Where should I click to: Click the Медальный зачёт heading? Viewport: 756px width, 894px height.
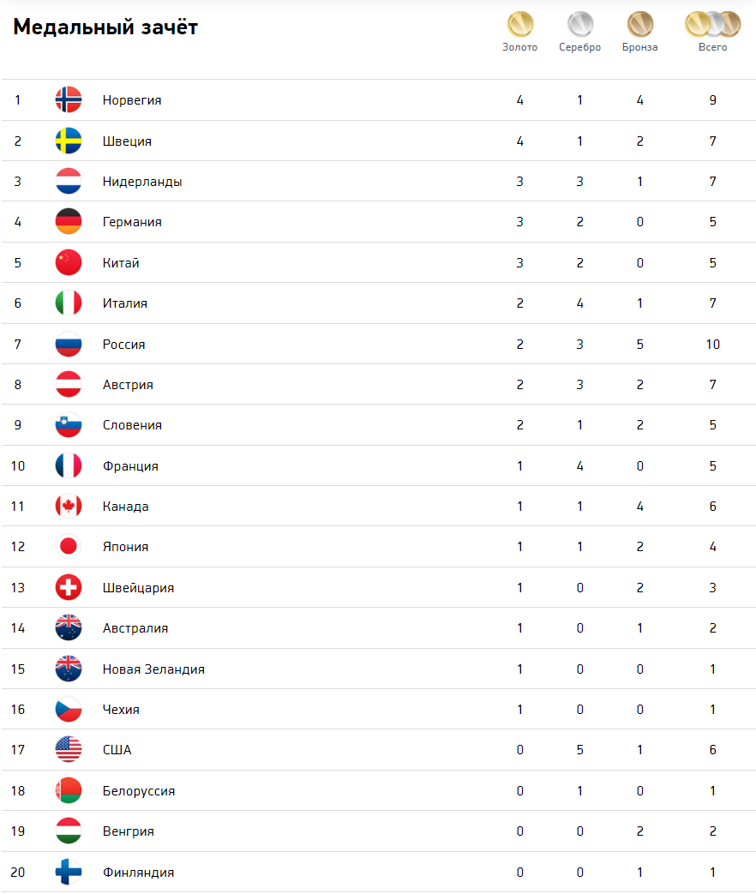tap(105, 27)
